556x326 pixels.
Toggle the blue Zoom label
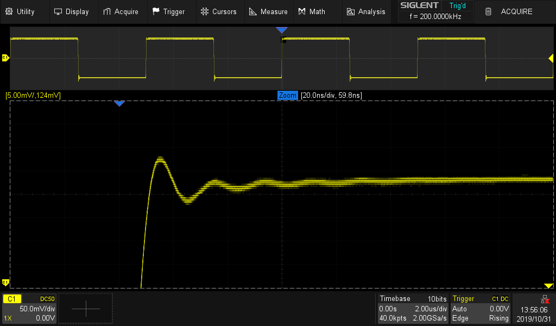click(288, 96)
